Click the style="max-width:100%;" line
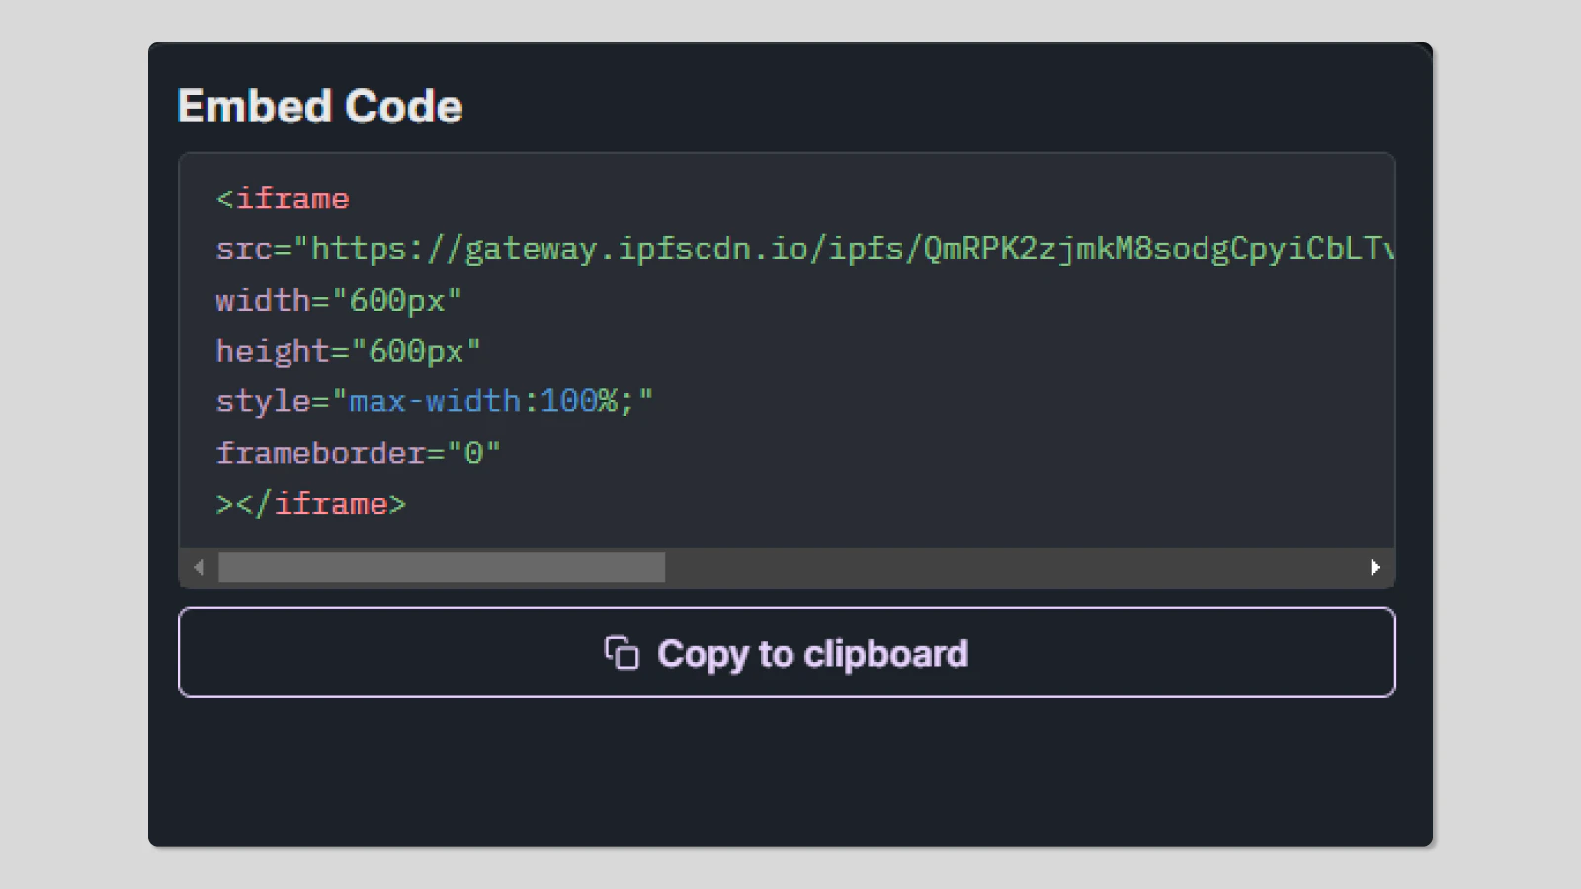 (x=435, y=401)
